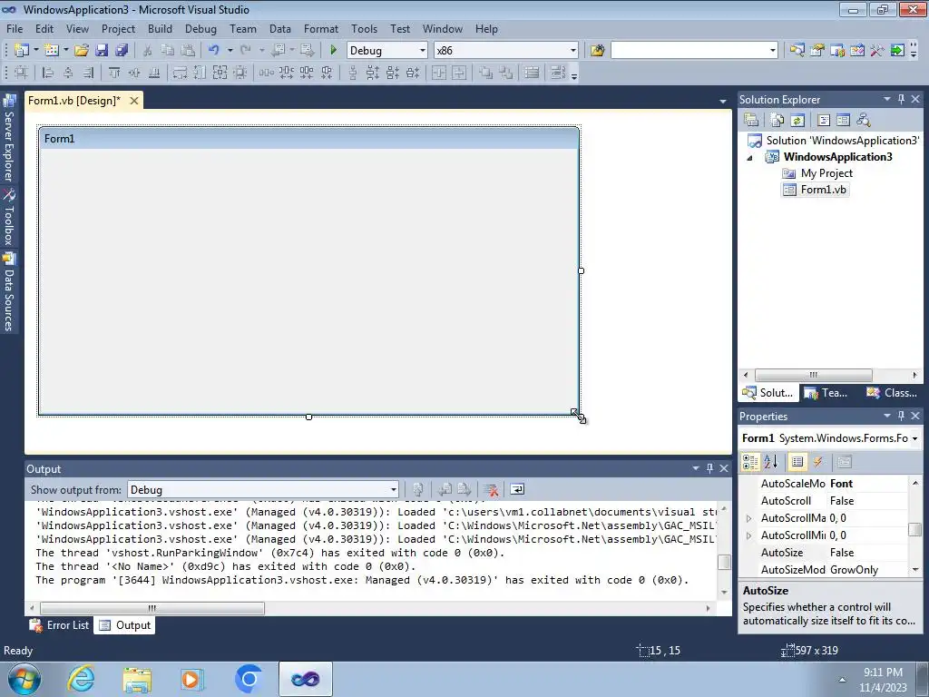Click the Open File folder icon
Viewport: 929px width, 697px height.
click(81, 51)
